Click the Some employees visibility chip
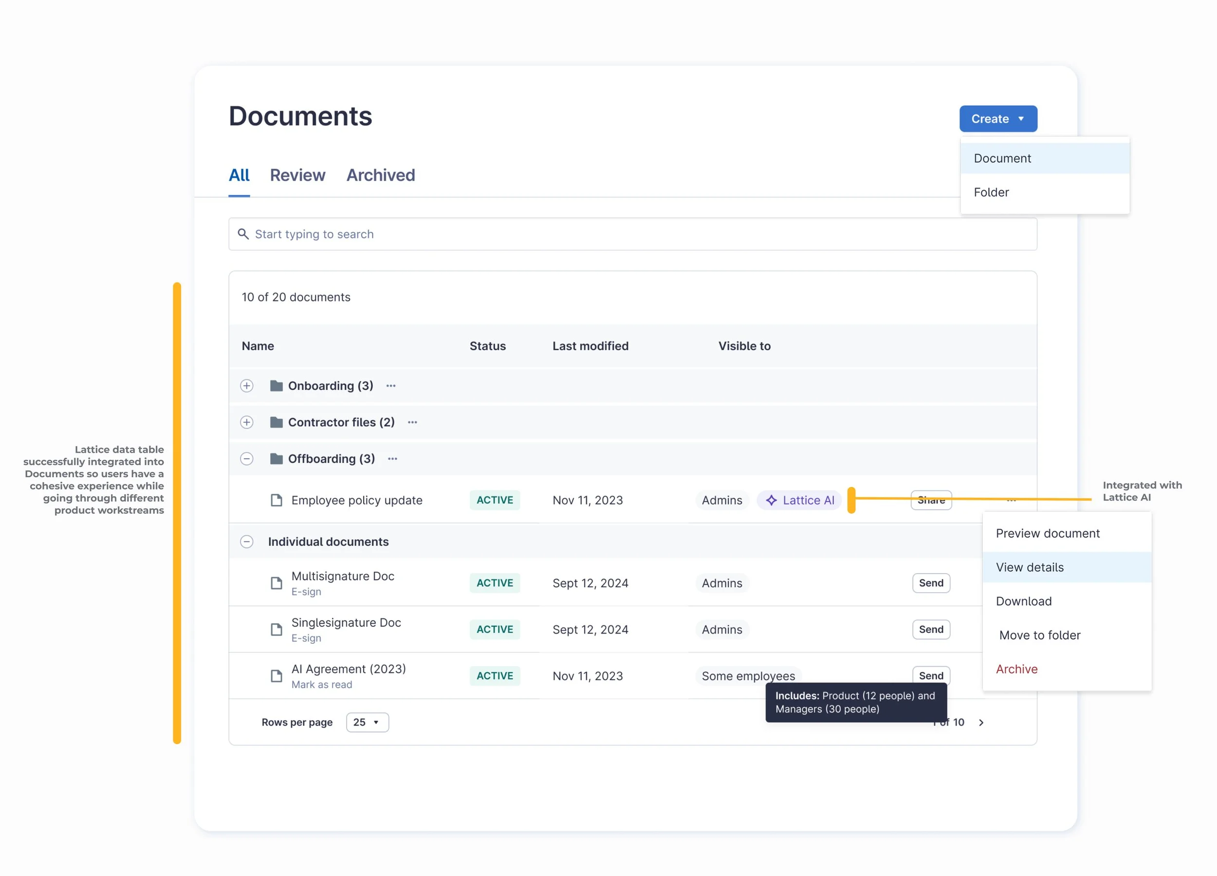Image resolution: width=1217 pixels, height=876 pixels. 748,676
